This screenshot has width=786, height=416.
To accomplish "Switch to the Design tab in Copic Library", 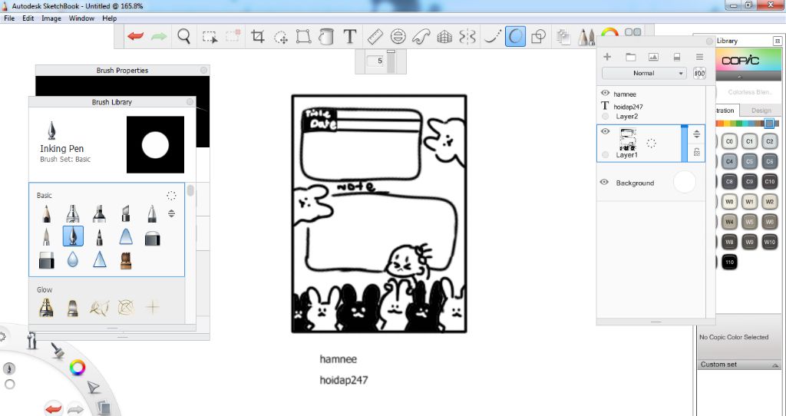I will coord(761,111).
